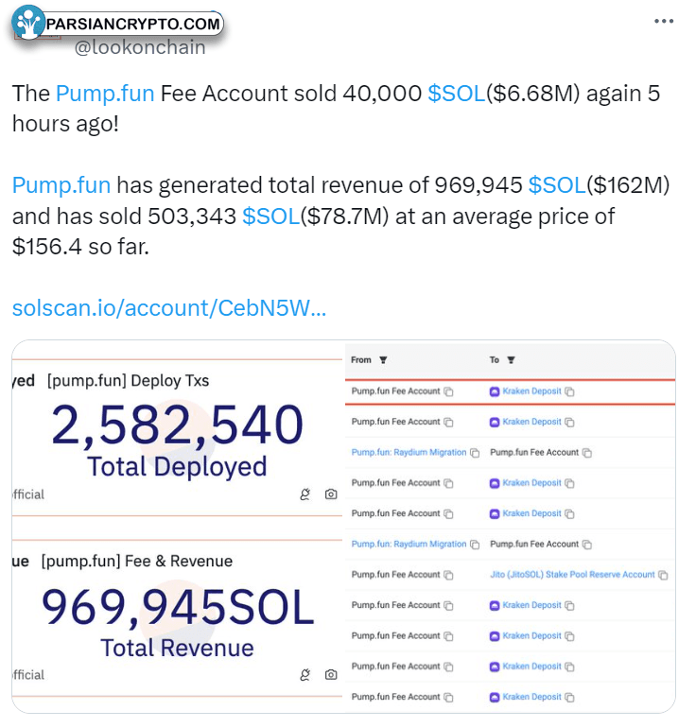Open the solscan.io/account/CebN5W... link
The width and height of the screenshot is (696, 728).
click(x=169, y=308)
